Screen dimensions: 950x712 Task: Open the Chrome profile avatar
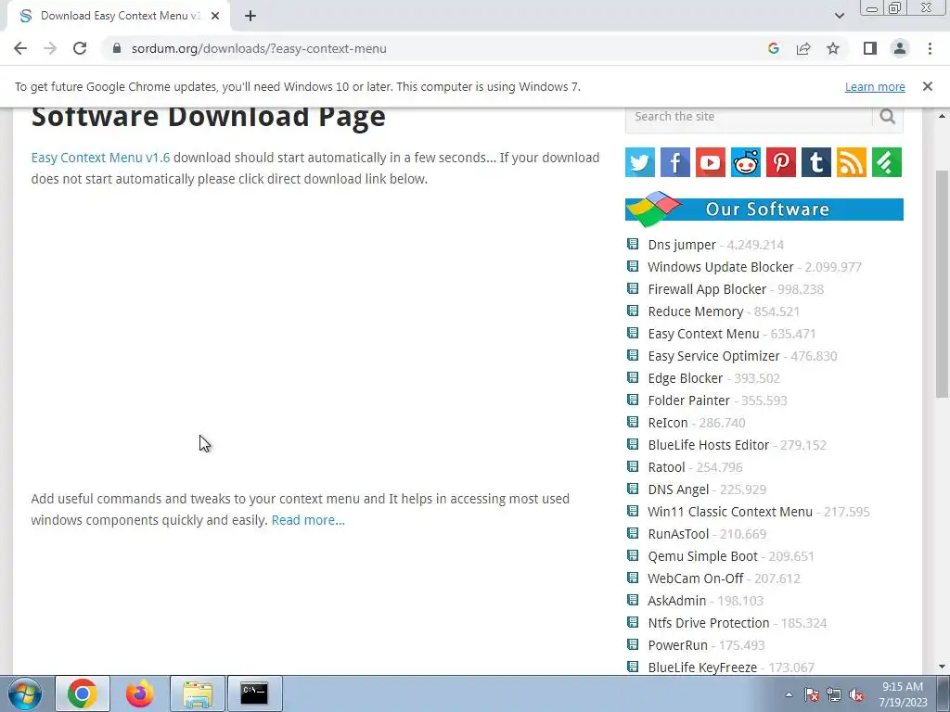coord(900,48)
